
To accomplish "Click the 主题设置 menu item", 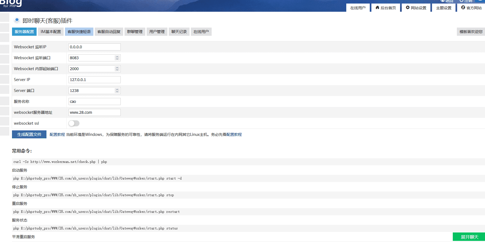I will point(443,8).
